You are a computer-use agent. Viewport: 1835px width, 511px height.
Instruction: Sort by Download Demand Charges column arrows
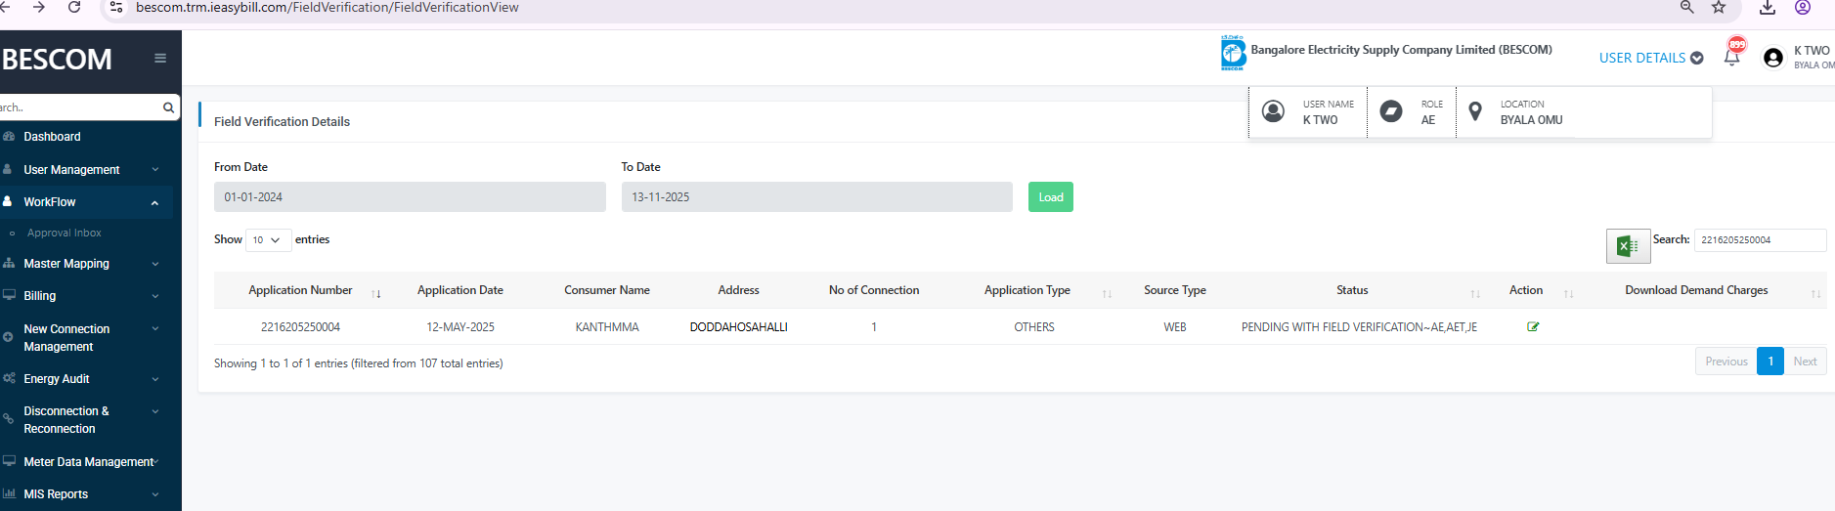[x=1815, y=294]
